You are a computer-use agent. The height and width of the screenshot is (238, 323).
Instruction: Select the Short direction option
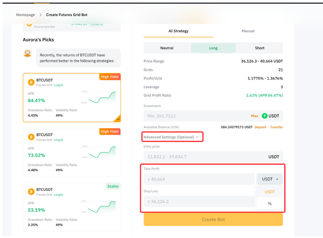[259, 48]
